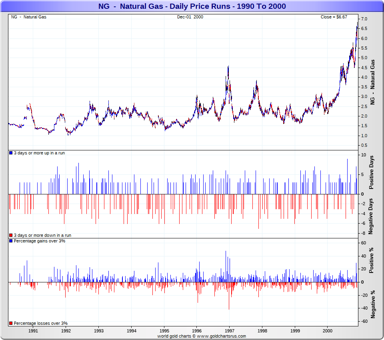Click the 3.5 price axis value
Screen dimensions: 384x340
tap(364, 87)
